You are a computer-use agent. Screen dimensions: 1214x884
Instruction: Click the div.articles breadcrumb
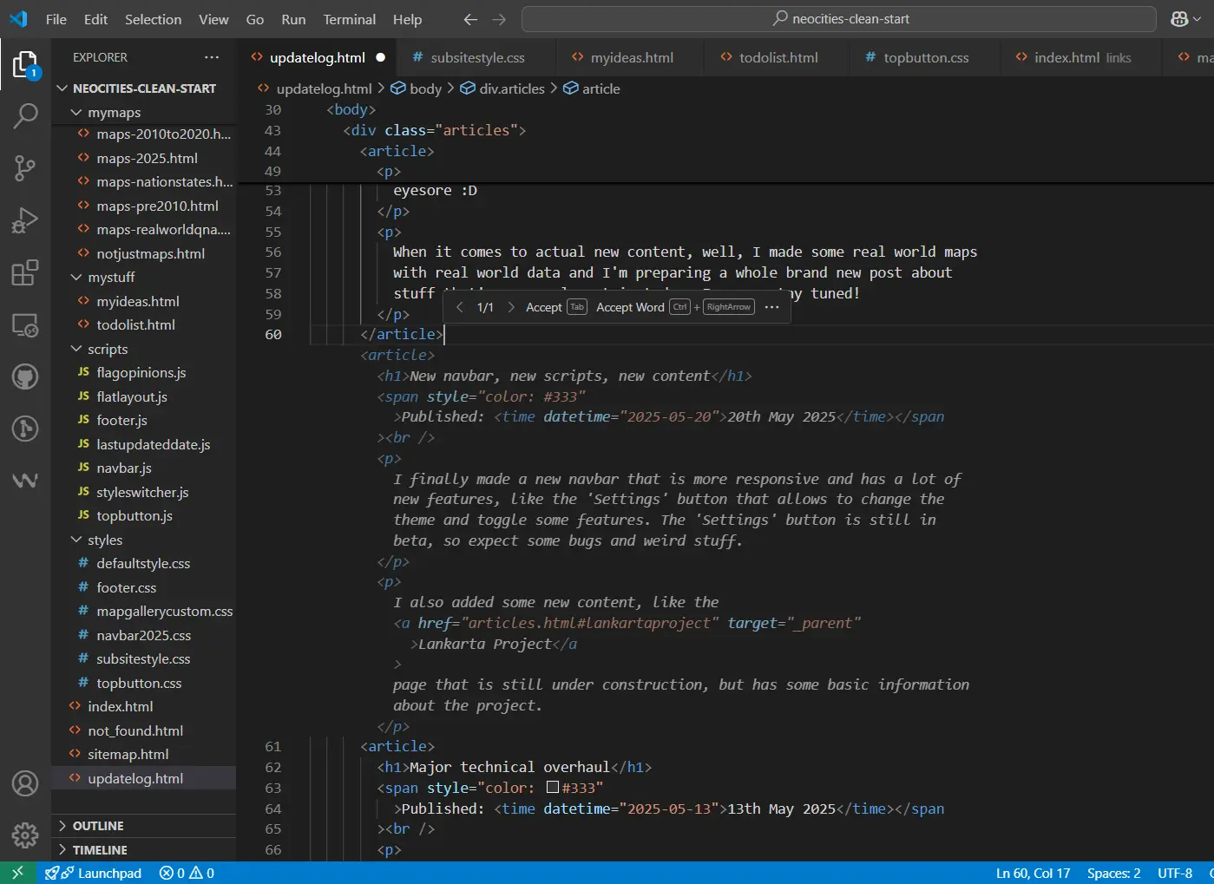(x=502, y=88)
